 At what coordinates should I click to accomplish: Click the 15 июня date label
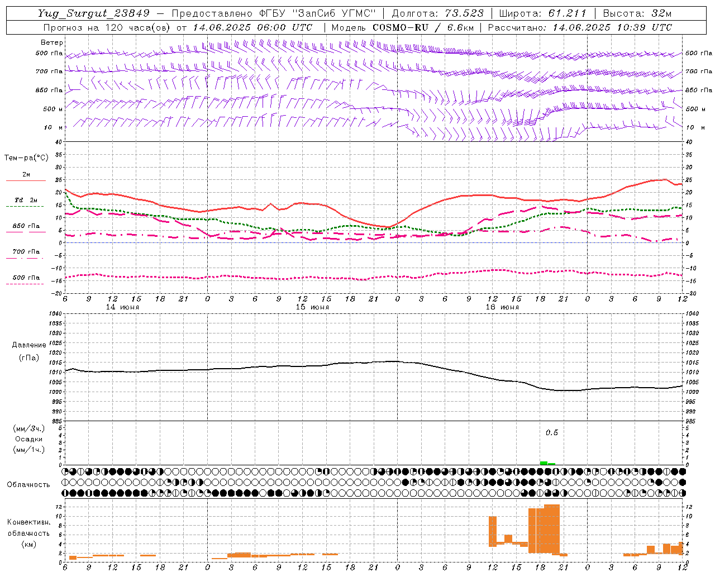(312, 307)
